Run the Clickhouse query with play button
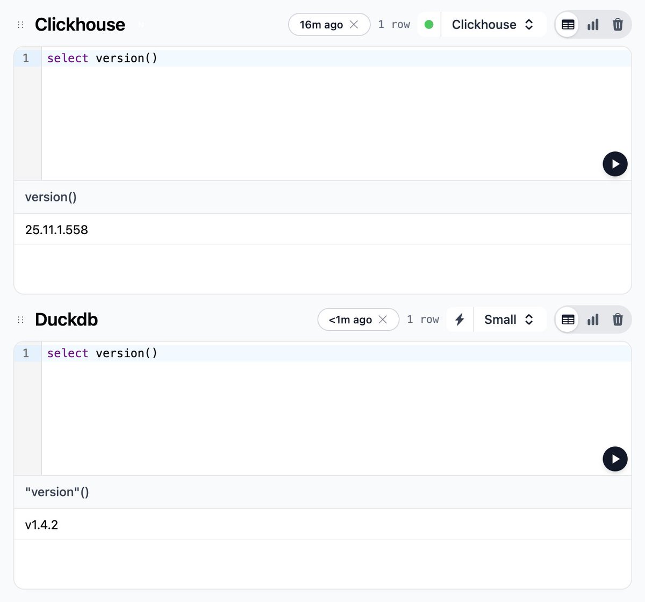This screenshot has height=602, width=645. click(x=615, y=164)
